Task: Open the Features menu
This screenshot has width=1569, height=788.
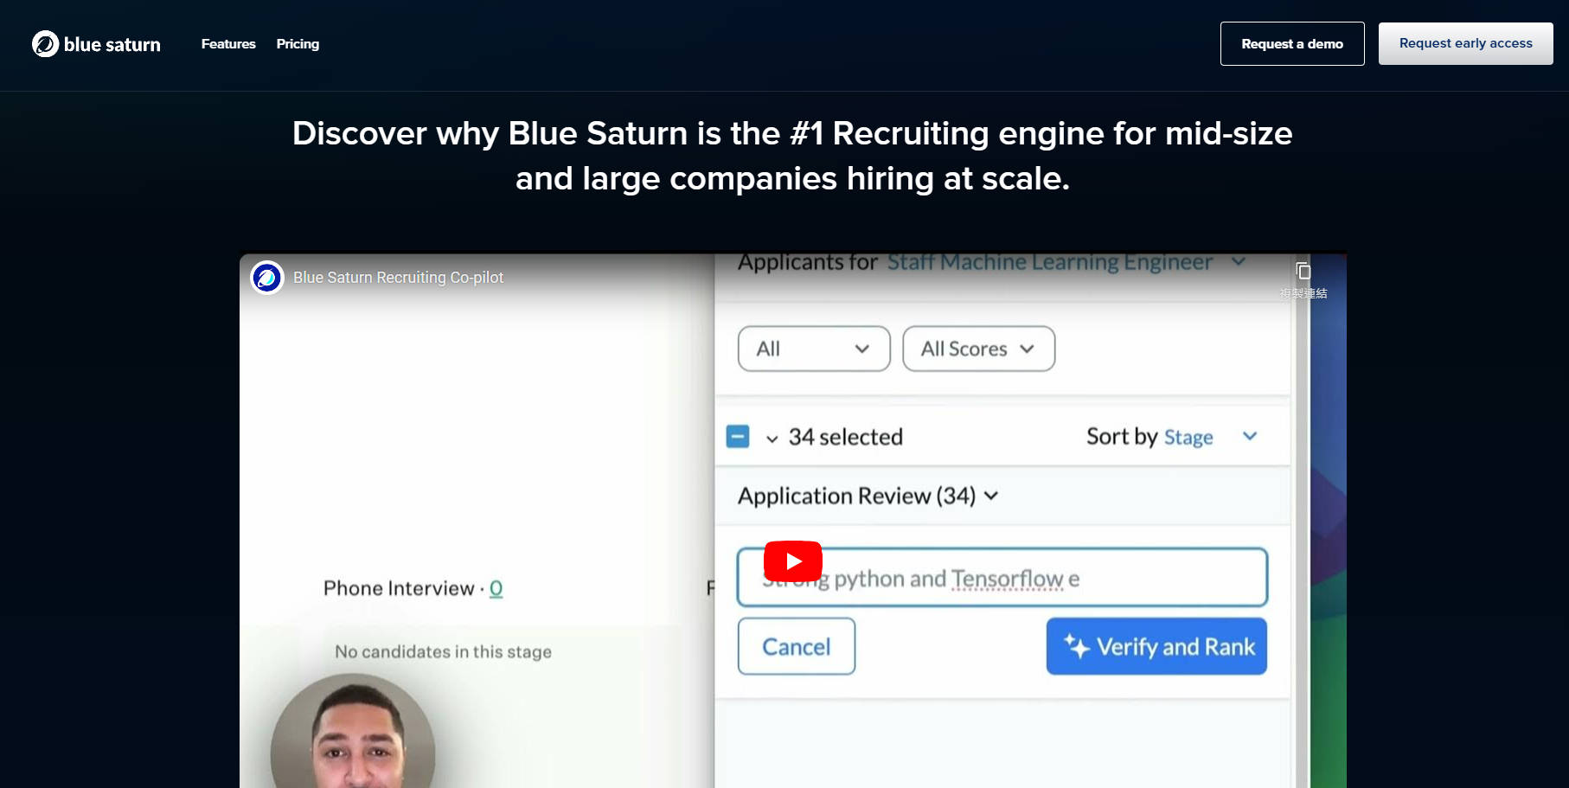Action: 227,43
